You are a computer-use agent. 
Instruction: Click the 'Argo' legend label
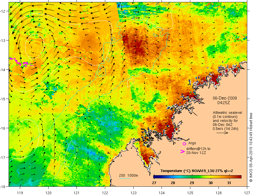click(x=192, y=143)
